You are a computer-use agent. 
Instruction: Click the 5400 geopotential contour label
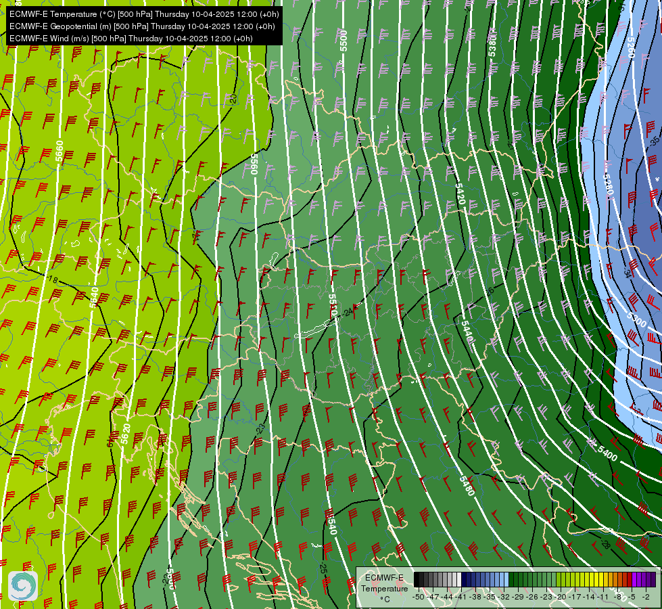point(607,454)
